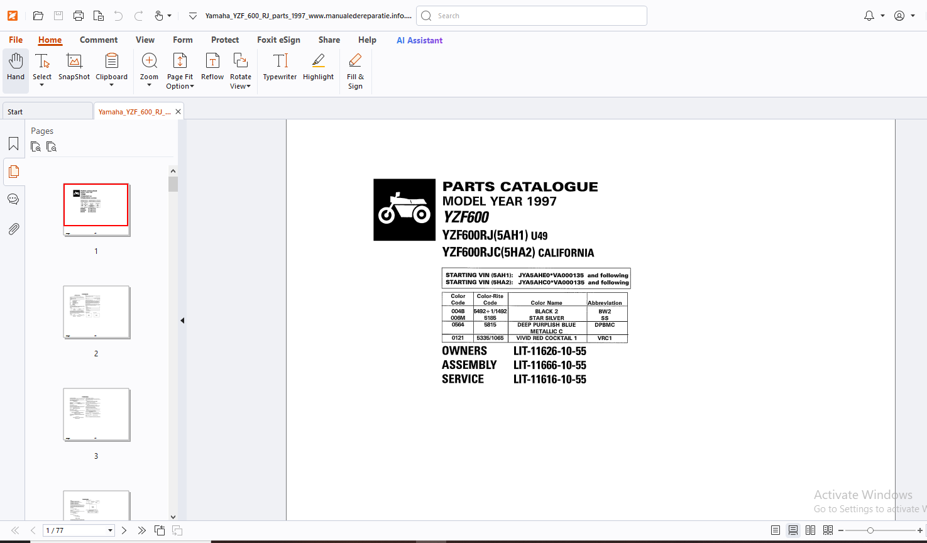This screenshot has width=927, height=543.
Task: Click the thumbnails panel scroll-down arrow
Action: coord(173,517)
